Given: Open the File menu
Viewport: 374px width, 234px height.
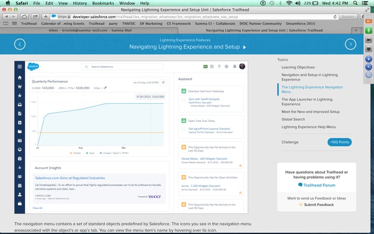Looking at the screenshot, I should coord(37,3).
